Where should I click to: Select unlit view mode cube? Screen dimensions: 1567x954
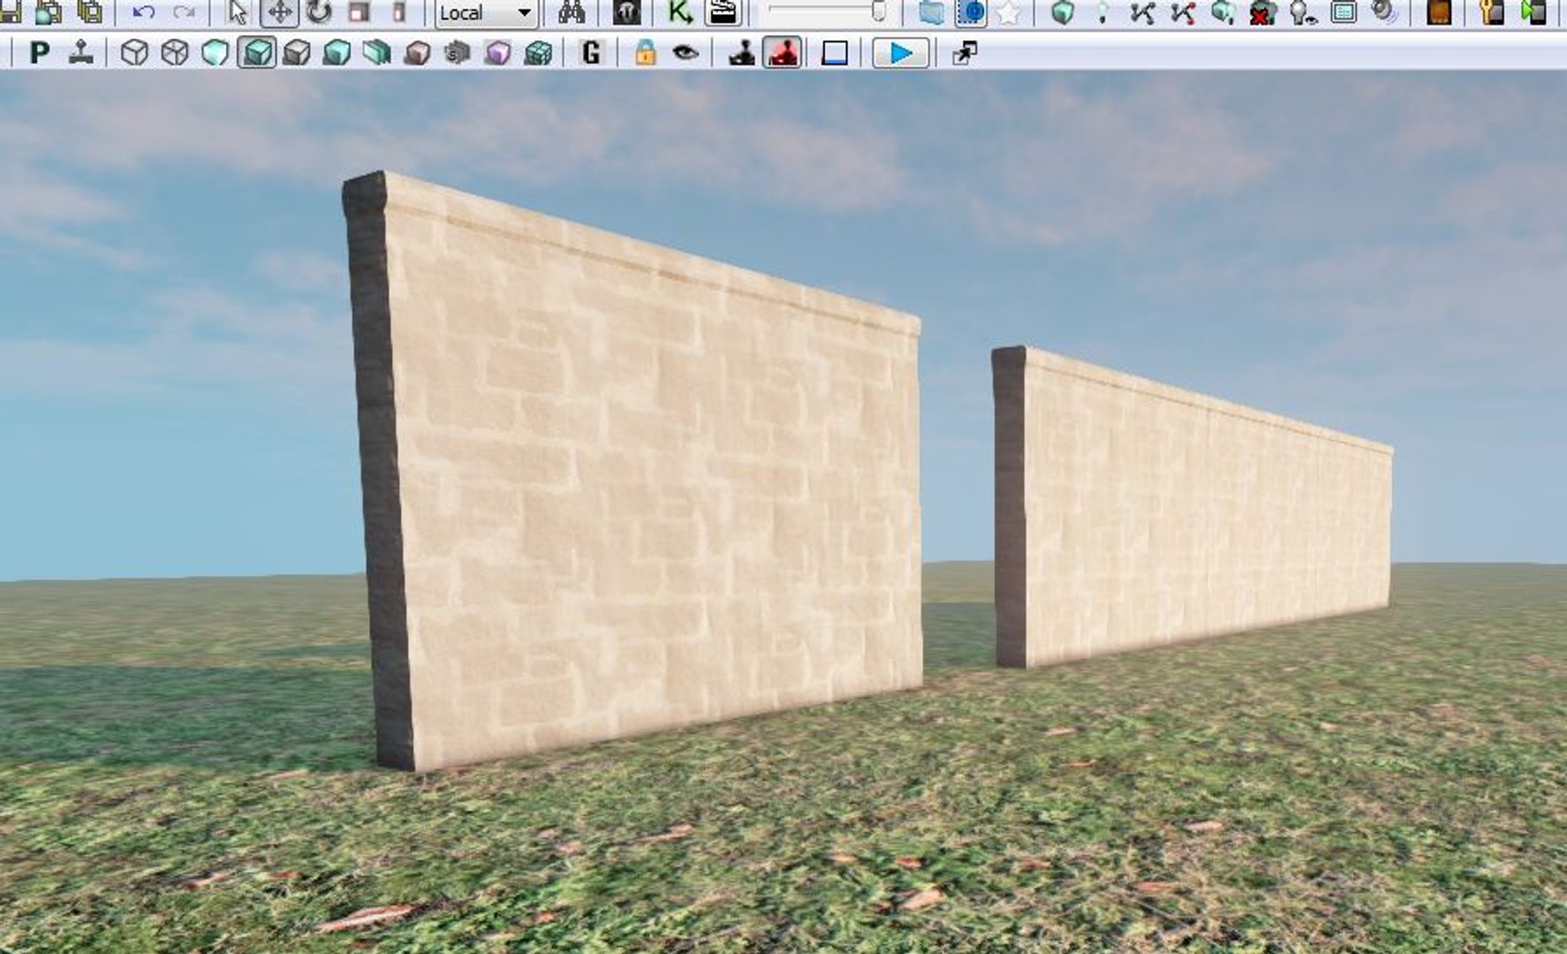pyautogui.click(x=215, y=53)
